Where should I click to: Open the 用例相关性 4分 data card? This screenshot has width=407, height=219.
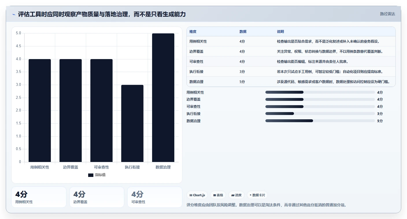[x=39, y=197]
